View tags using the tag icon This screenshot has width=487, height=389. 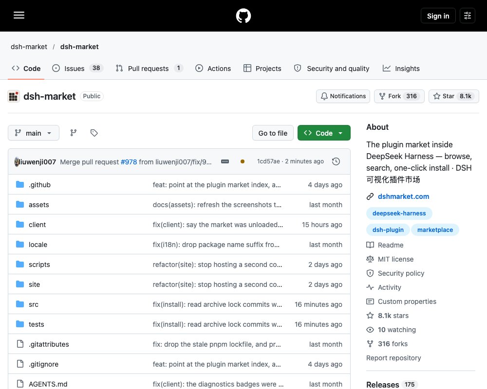click(94, 133)
